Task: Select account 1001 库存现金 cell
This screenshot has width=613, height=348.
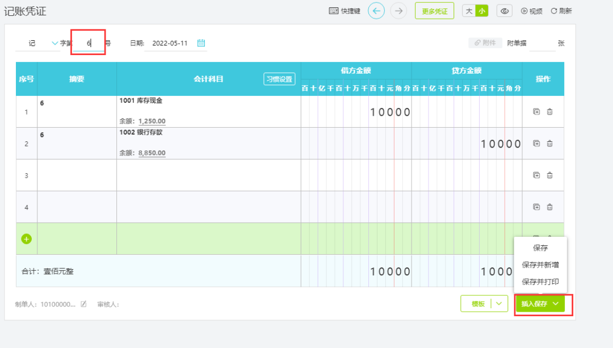Action: (209, 111)
